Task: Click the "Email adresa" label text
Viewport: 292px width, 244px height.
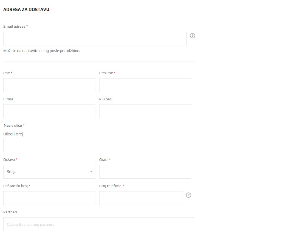Action: pos(14,27)
